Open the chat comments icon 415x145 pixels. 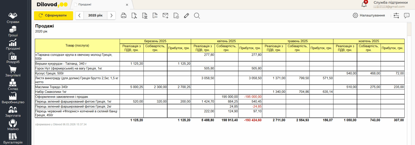tap(407, 15)
